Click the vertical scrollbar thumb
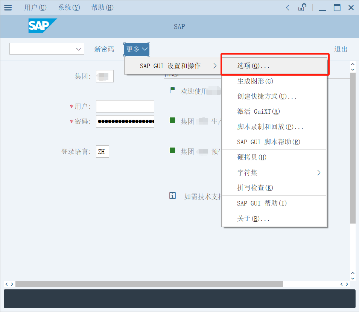 tap(353, 148)
